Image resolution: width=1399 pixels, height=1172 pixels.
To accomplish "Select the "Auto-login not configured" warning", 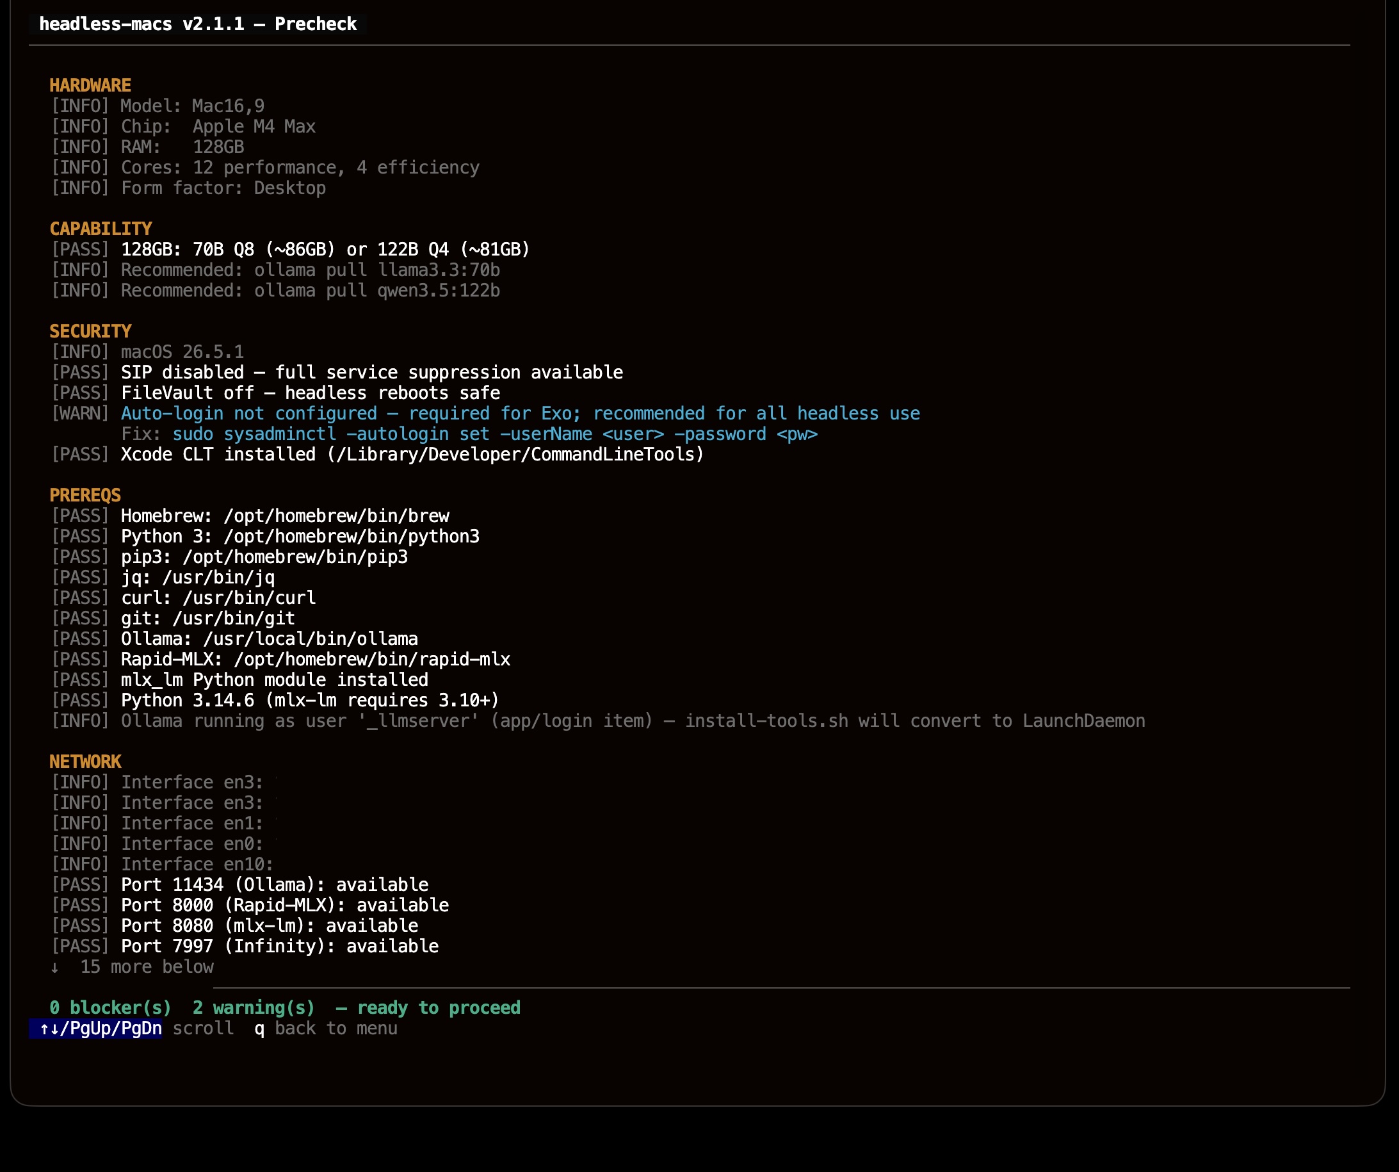I will (486, 414).
